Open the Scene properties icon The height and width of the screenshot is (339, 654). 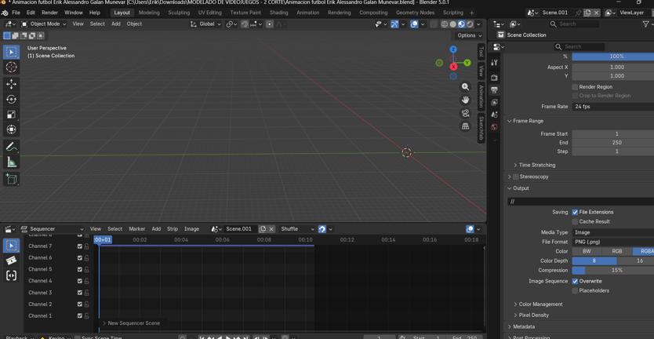click(494, 115)
